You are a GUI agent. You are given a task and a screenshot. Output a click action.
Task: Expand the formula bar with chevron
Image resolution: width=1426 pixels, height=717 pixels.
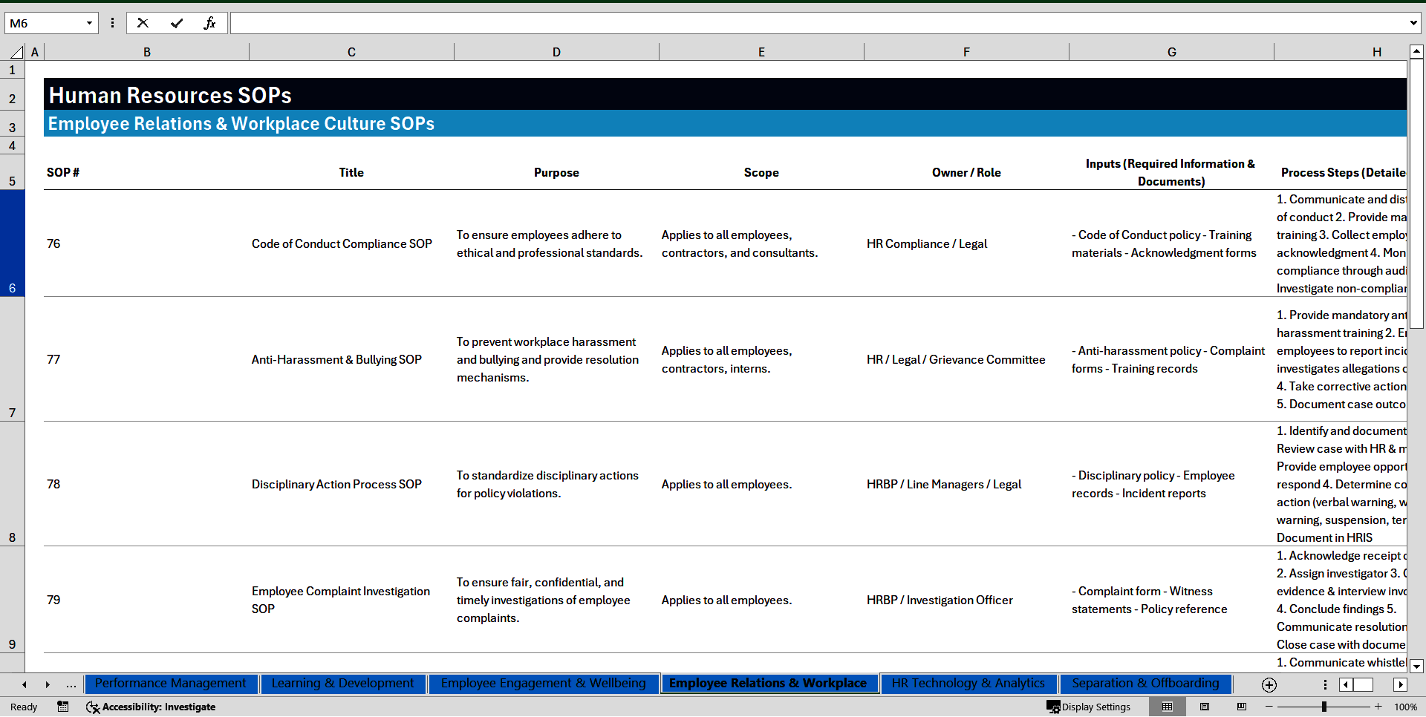[x=1413, y=23]
